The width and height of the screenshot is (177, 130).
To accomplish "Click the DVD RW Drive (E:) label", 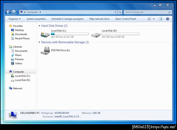I will pyautogui.click(x=60, y=50).
